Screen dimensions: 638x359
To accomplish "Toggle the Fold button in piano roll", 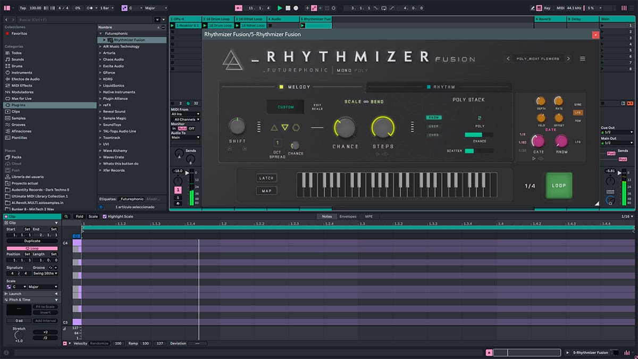I will tap(79, 216).
